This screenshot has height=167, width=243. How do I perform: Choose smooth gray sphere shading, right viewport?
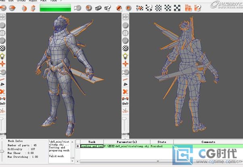(x=126, y=25)
